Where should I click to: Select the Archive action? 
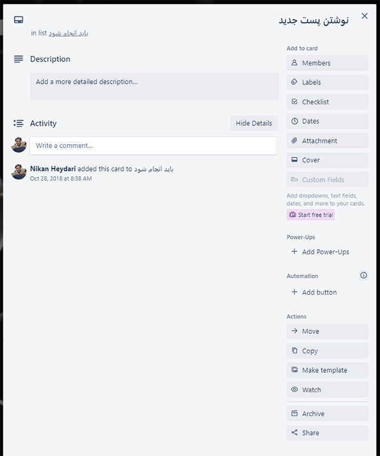click(328, 414)
